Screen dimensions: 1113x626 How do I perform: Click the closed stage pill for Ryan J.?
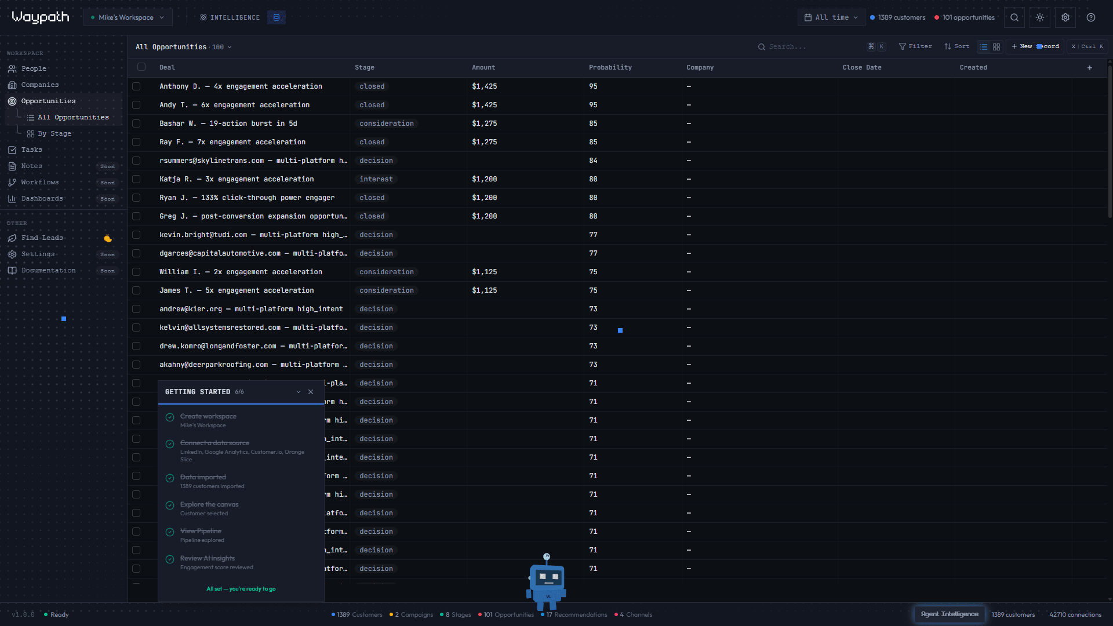point(372,198)
